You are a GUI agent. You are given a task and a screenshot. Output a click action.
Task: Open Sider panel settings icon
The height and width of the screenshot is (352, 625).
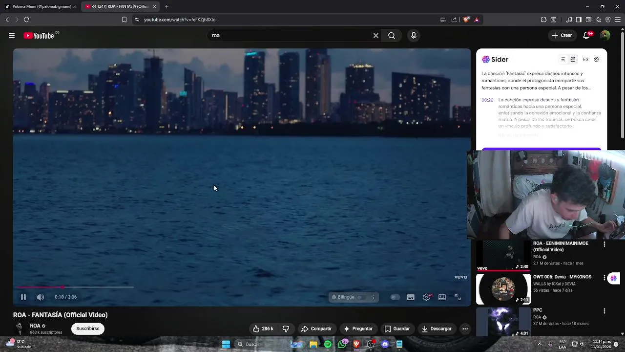pos(596,60)
